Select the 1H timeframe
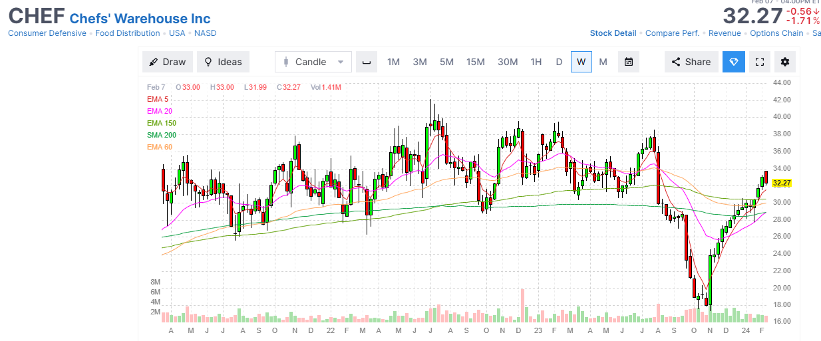Screen dimensions: 821x341 tap(536, 62)
